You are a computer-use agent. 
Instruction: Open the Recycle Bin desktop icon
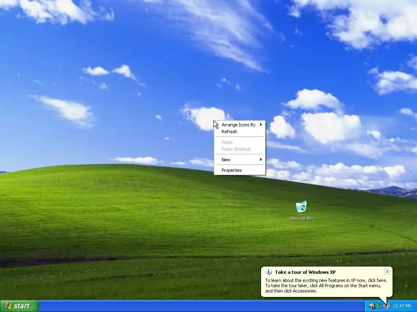pyautogui.click(x=301, y=207)
